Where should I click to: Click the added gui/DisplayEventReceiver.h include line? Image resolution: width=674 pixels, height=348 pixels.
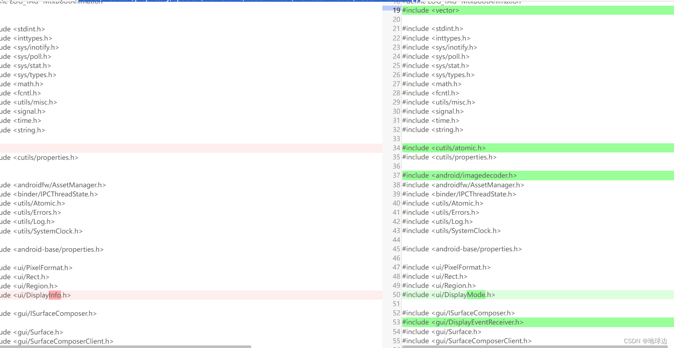click(463, 322)
